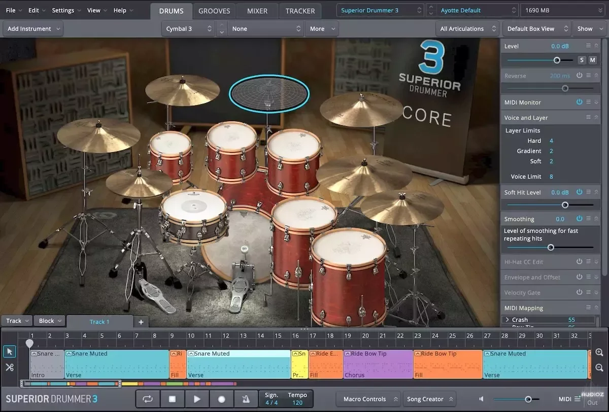Image resolution: width=609 pixels, height=412 pixels.
Task: Select the scissors cut tool
Action: click(x=10, y=367)
